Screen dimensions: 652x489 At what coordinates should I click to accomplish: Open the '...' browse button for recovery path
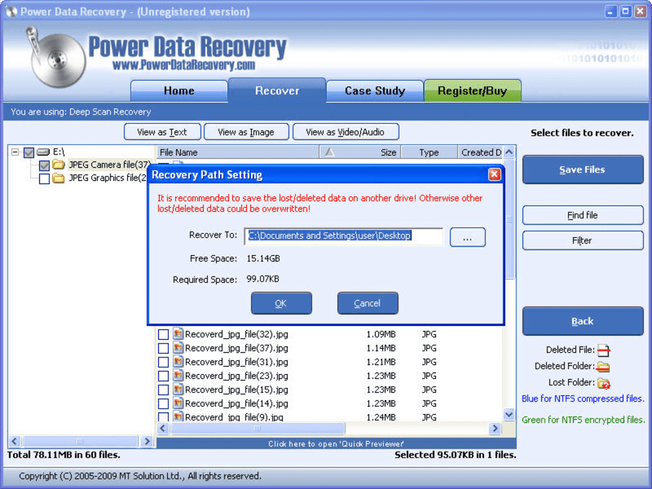click(467, 237)
